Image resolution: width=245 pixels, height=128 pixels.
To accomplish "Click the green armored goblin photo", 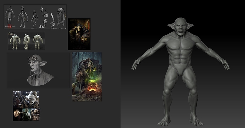I will click(27, 114).
